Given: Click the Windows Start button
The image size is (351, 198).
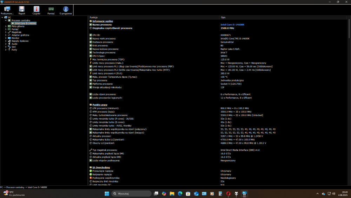Looking at the screenshot, I should tap(107, 194).
